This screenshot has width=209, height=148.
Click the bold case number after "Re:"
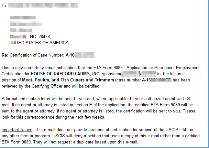pyautogui.click(x=79, y=55)
